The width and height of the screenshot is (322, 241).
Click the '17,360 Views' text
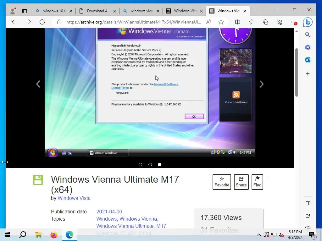click(221, 218)
